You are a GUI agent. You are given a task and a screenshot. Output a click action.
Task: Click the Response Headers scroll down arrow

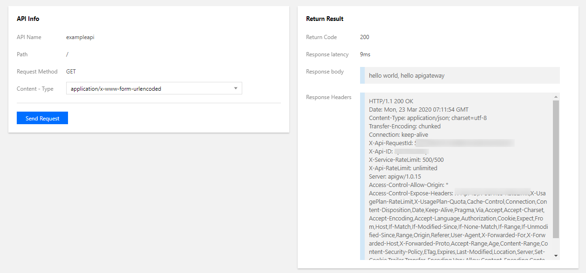(x=556, y=255)
